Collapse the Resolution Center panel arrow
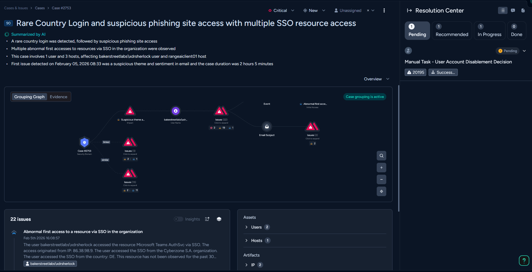532x272 pixels. (410, 10)
